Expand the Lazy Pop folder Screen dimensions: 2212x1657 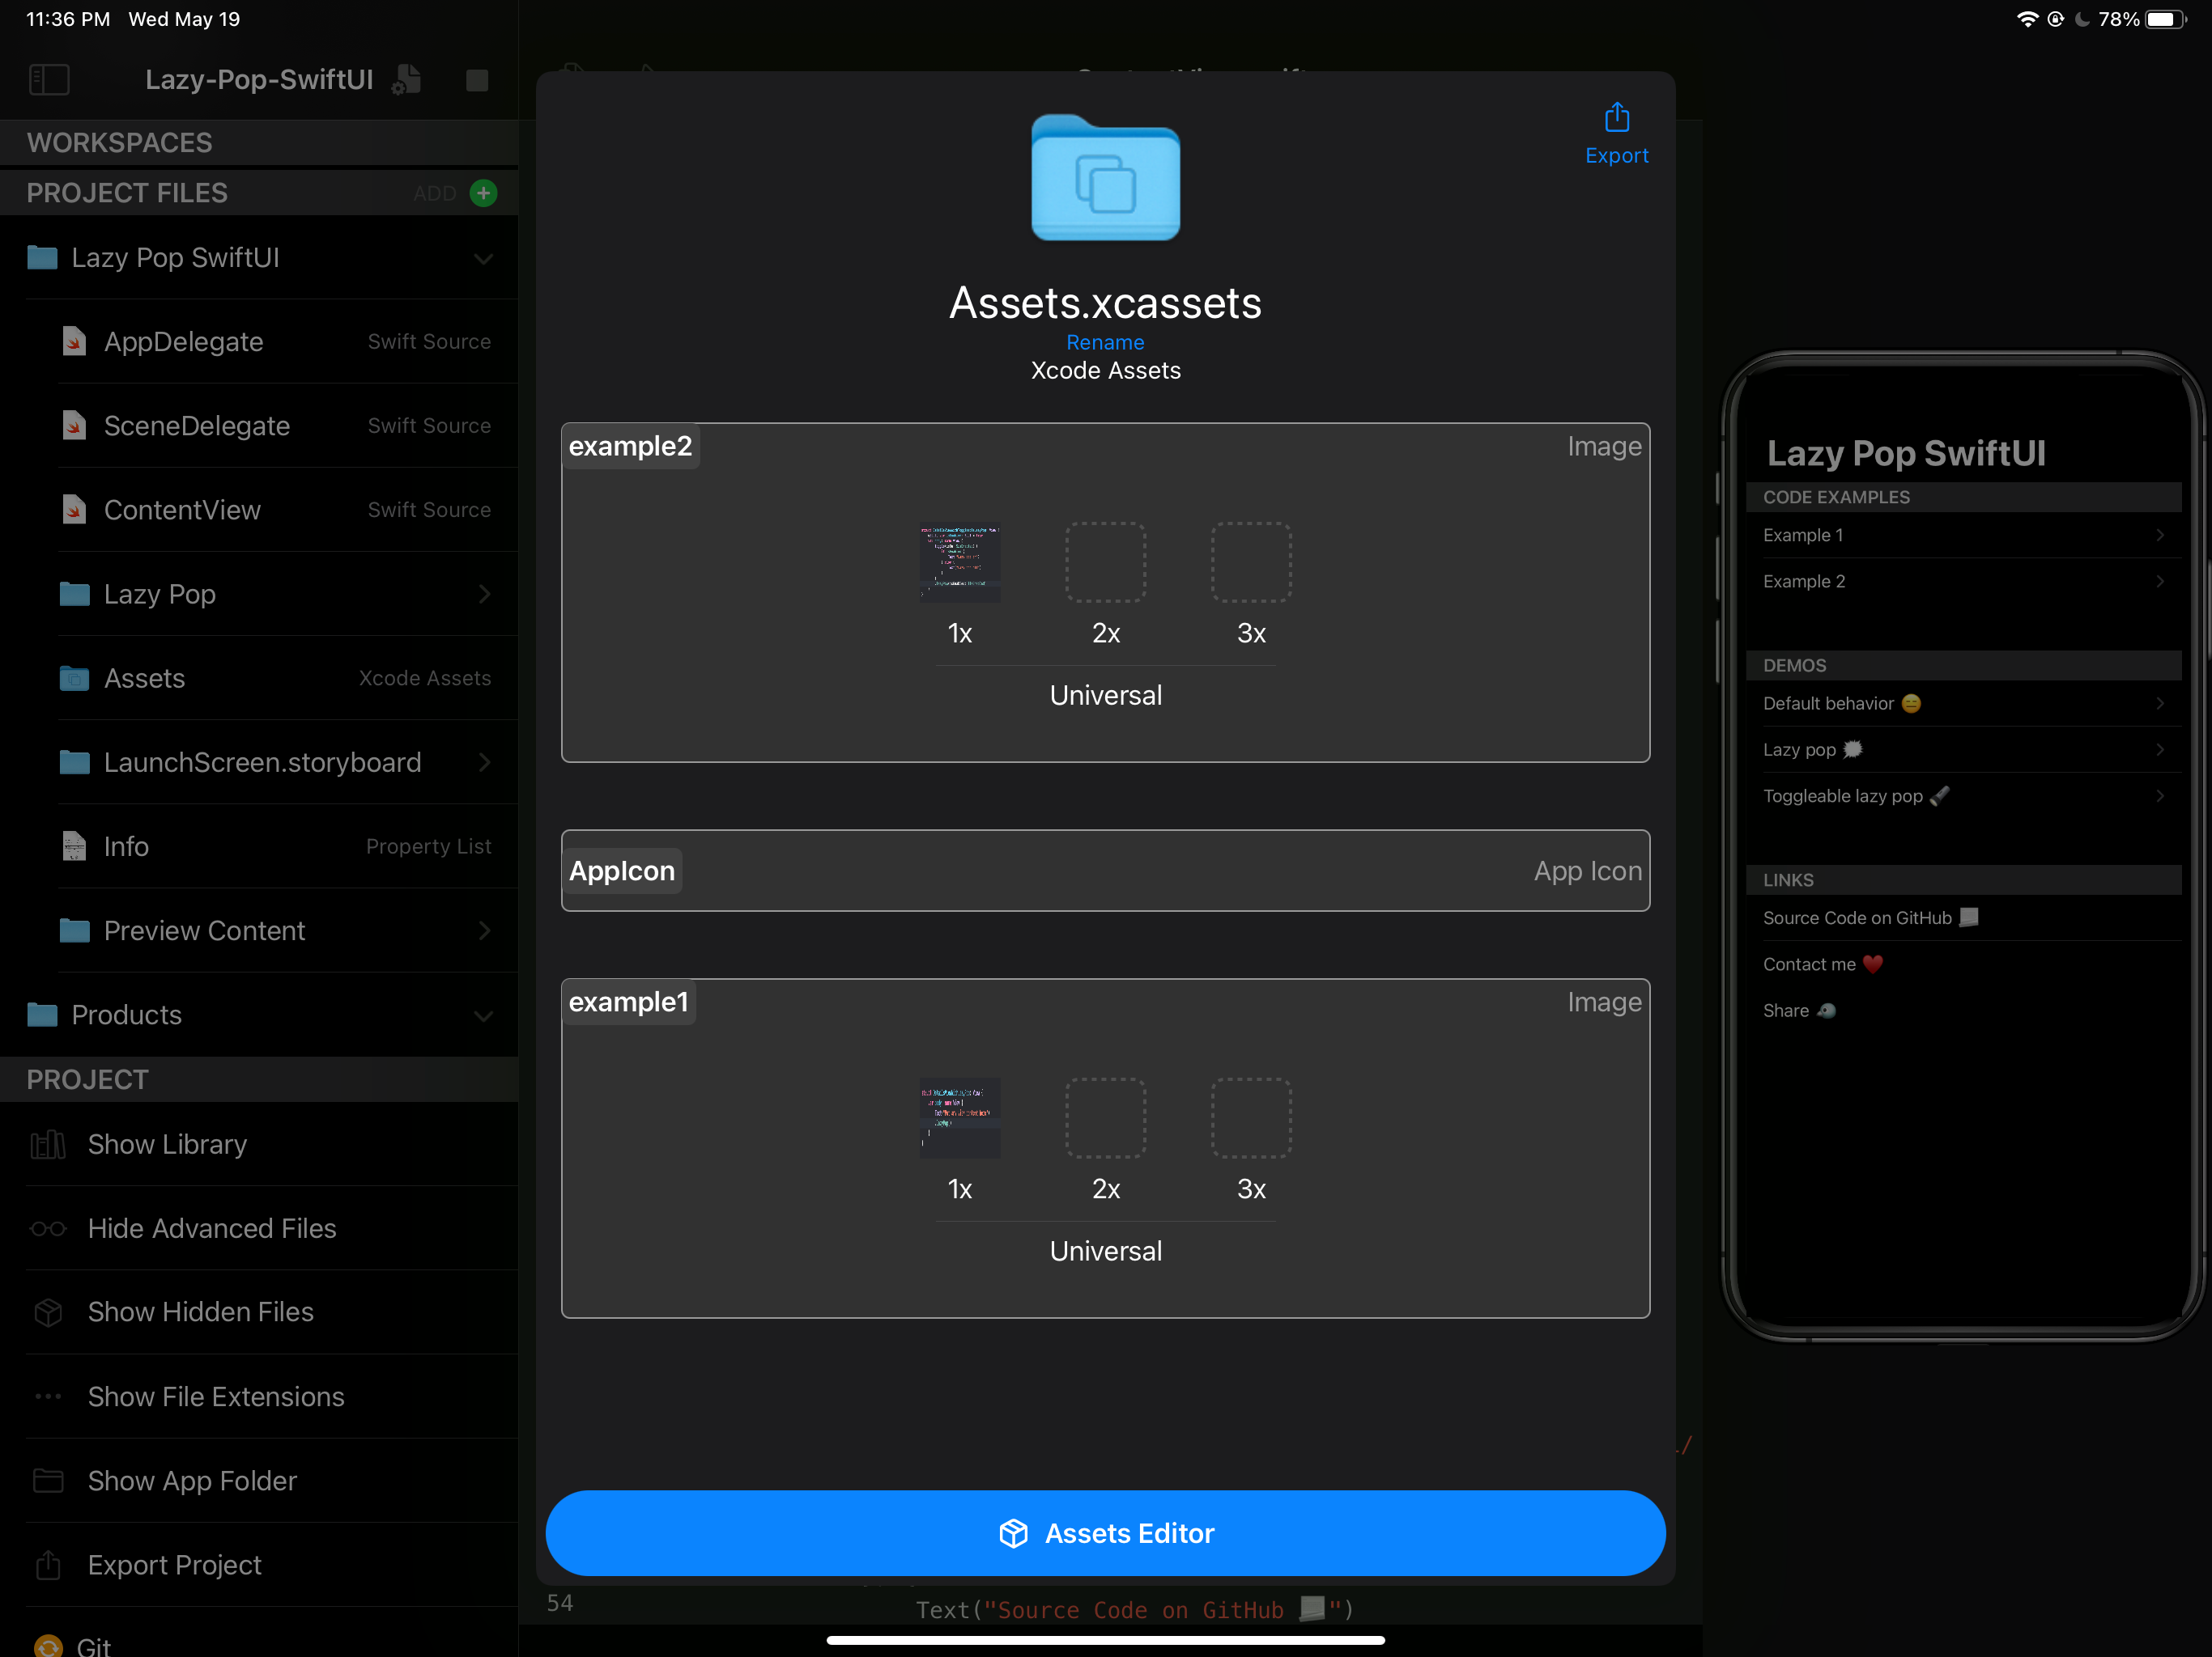(x=484, y=594)
